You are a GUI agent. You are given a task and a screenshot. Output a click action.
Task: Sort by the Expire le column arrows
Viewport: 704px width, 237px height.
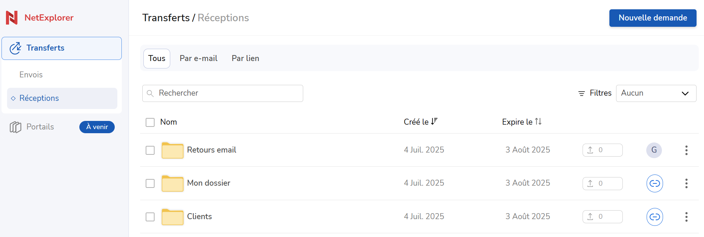click(538, 122)
